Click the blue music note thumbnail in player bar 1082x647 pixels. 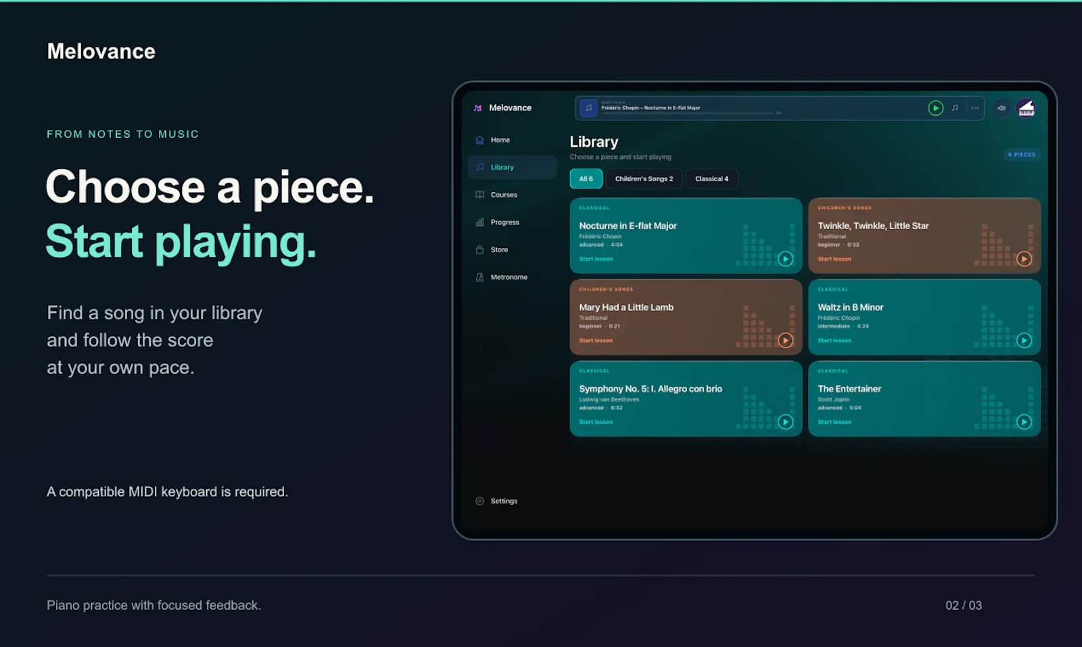point(588,108)
